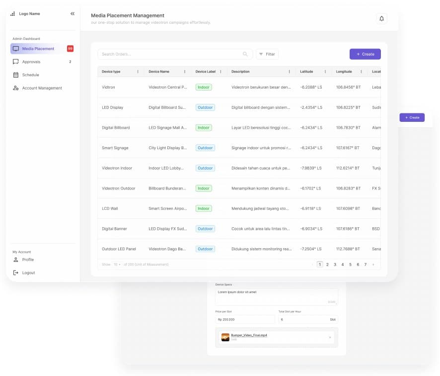Open Latitude column options menu
Image resolution: width=440 pixels, height=376 pixels.
(325, 72)
